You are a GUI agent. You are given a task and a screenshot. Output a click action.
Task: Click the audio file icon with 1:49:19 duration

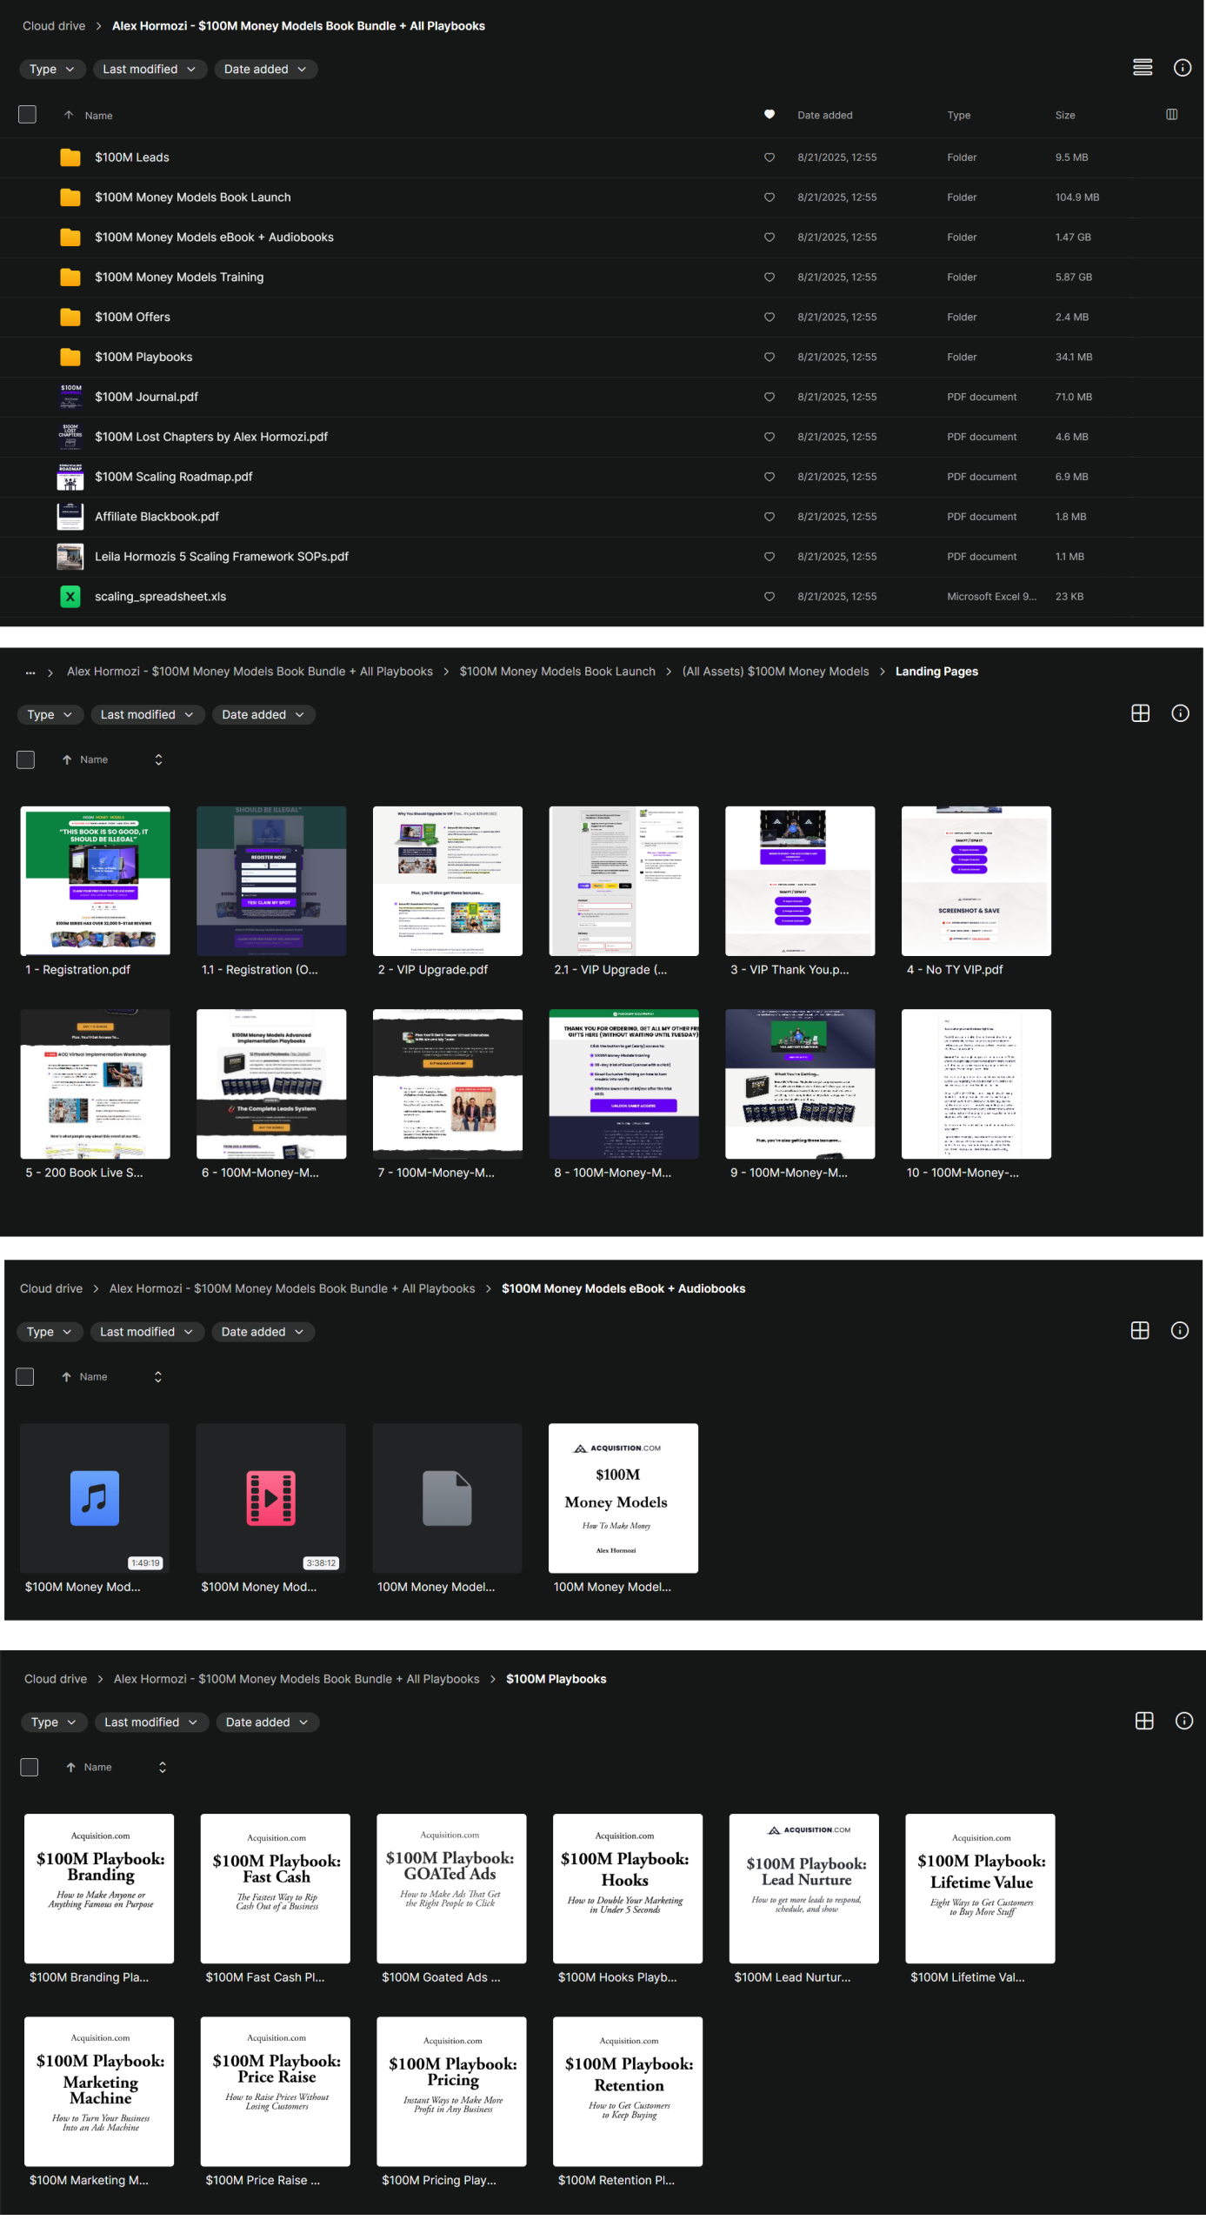pos(95,1497)
